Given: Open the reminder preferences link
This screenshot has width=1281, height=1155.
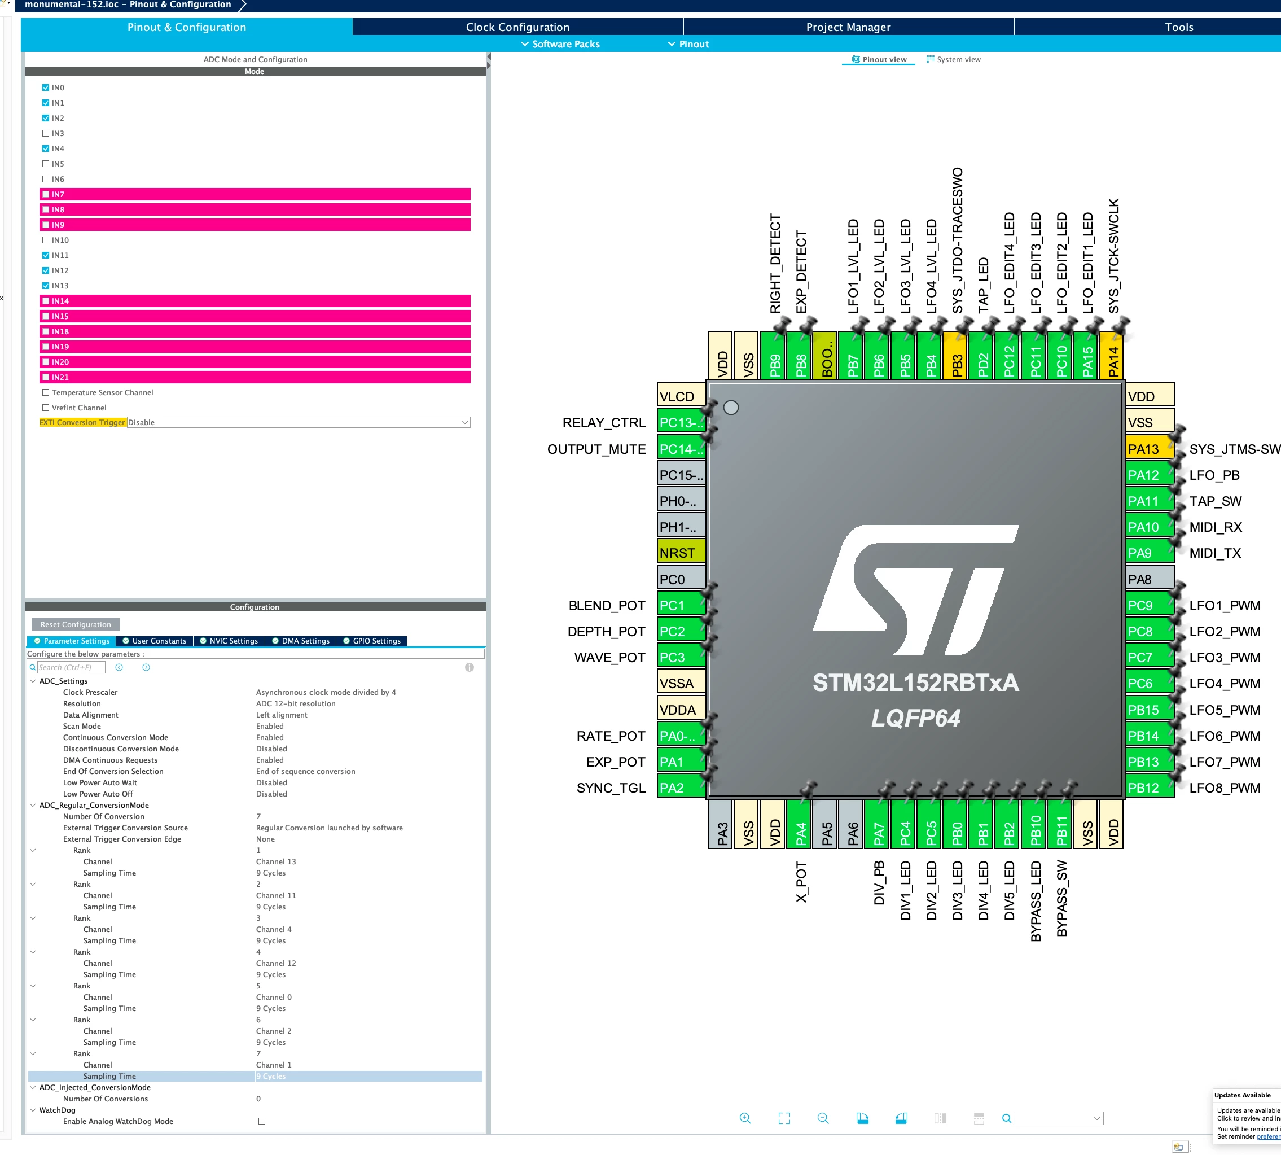Looking at the screenshot, I should [x=1269, y=1136].
